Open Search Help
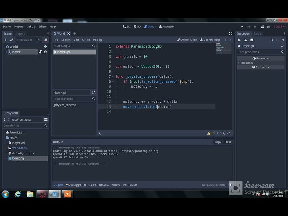Image resolution: width=288 pixels, height=216 pixels. [x=210, y=40]
